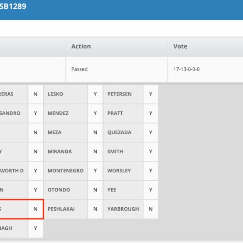
Task: Select the OTONDO name cell
Action: pyautogui.click(x=66, y=190)
